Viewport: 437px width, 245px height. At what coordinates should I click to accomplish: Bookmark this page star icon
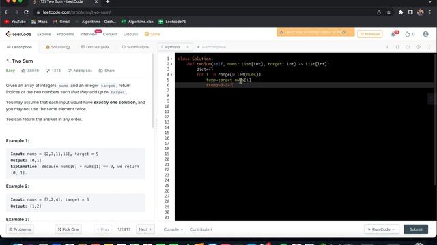[x=389, y=12]
